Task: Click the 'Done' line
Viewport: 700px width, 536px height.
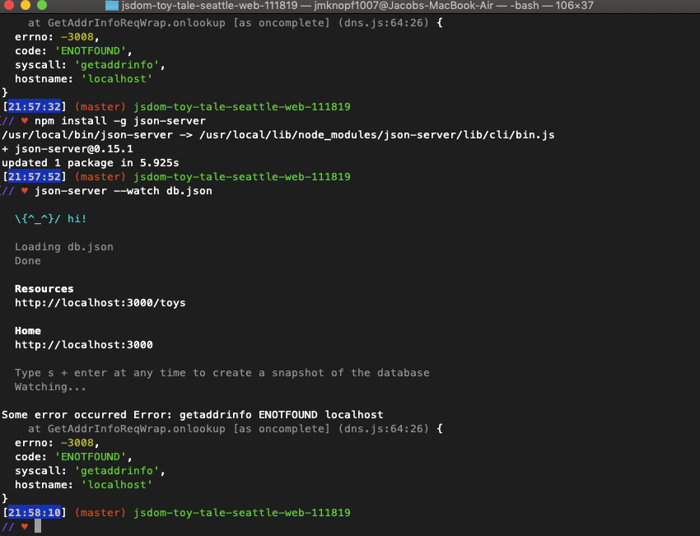Action: [28, 261]
